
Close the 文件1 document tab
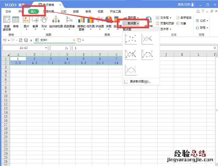[x=74, y=40]
